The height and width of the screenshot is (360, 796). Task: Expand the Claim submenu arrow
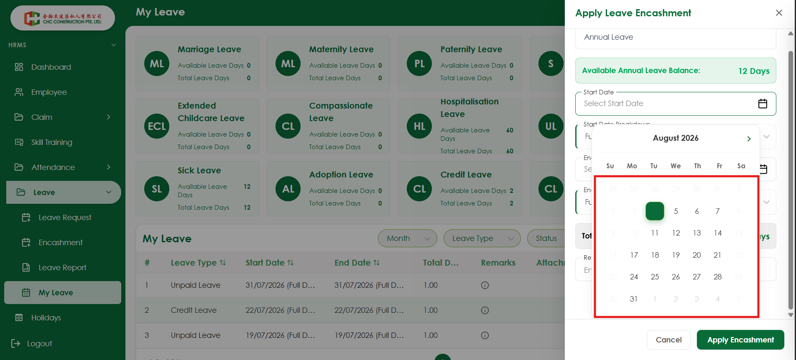coord(109,117)
